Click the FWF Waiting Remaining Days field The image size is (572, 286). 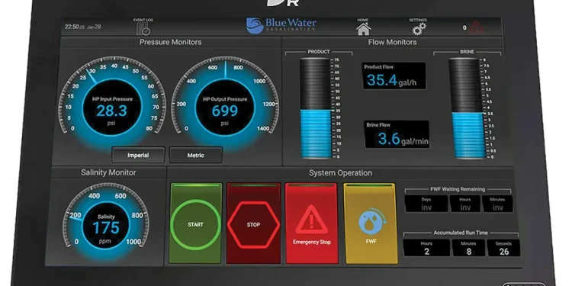pyautogui.click(x=426, y=204)
